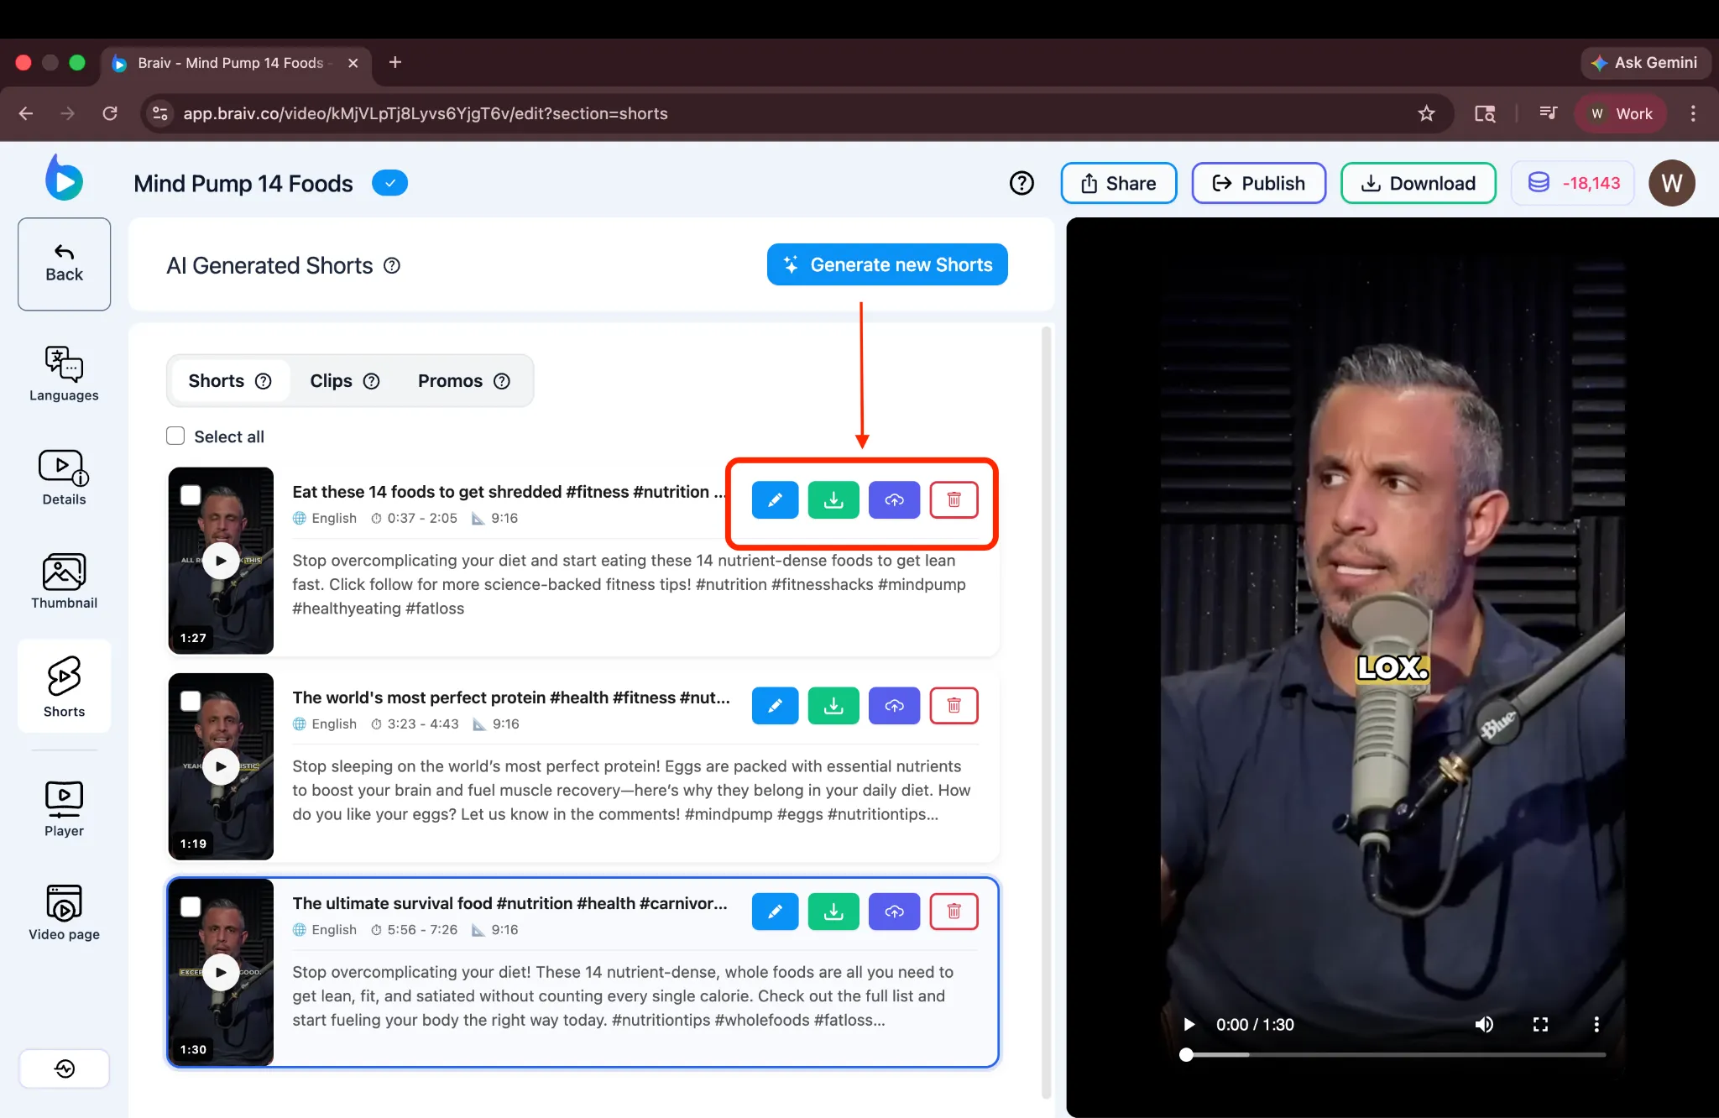
Task: Bookmark this page with the star icon
Action: pos(1426,113)
